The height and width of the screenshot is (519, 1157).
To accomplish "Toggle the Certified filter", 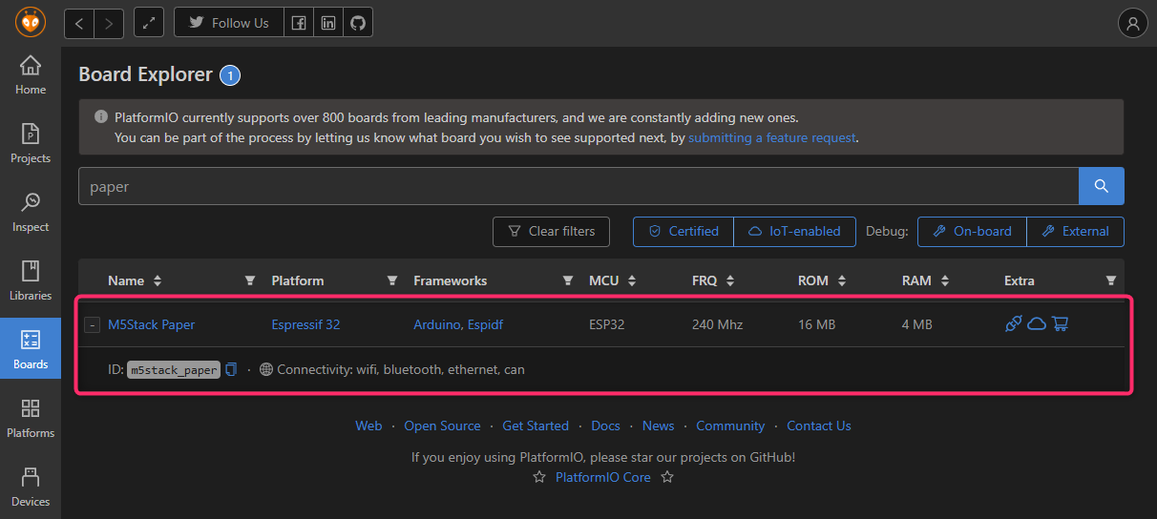I will (x=684, y=232).
